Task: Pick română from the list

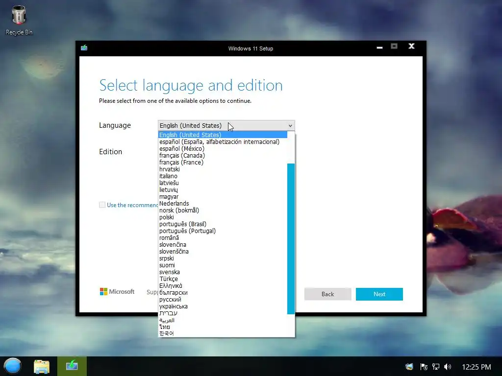Action: pos(223,238)
